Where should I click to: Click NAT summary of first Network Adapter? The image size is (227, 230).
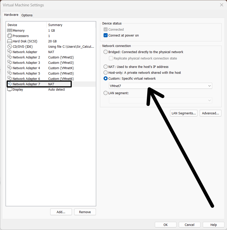51,52
